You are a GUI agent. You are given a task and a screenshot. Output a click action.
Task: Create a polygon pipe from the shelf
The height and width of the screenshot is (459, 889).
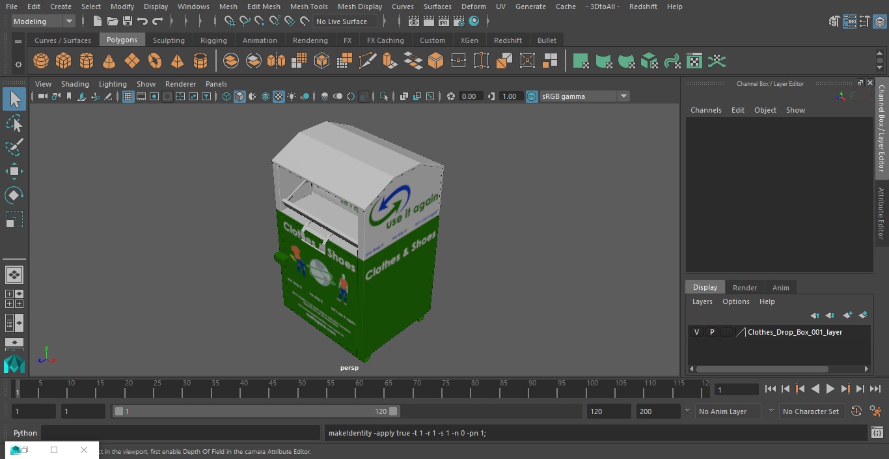200,61
